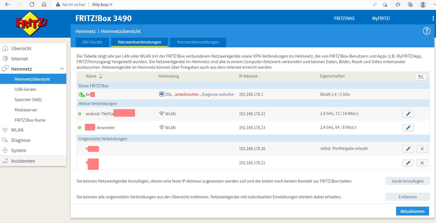436x223 pixels.
Task: Click the WLAN icon for android-79e93a
Action: (161, 114)
